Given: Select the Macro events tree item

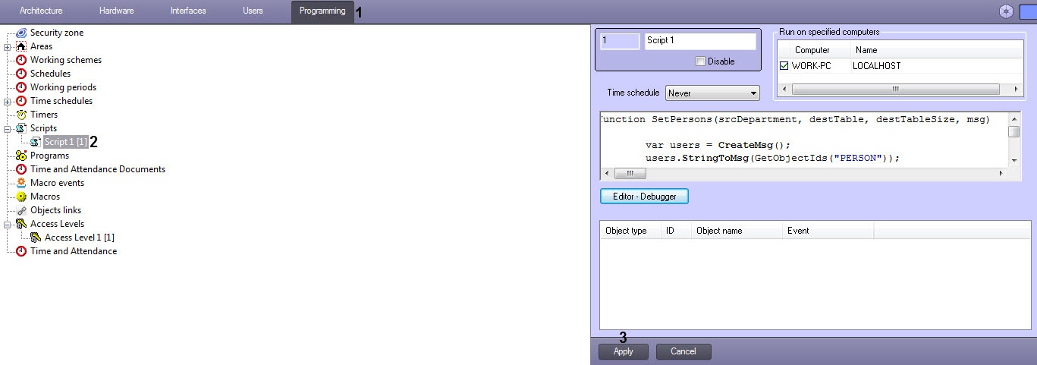Looking at the screenshot, I should click(58, 183).
